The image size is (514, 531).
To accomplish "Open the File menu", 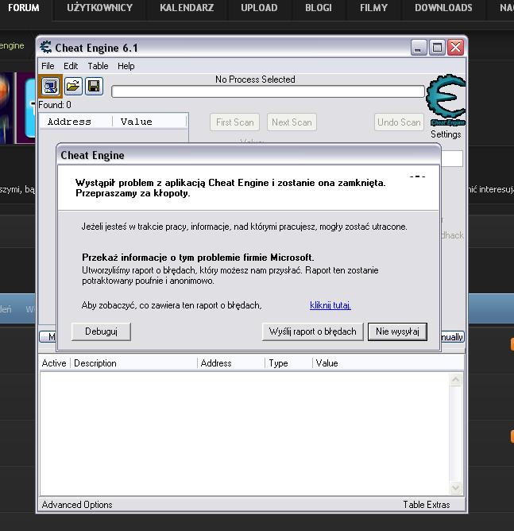I will (48, 66).
